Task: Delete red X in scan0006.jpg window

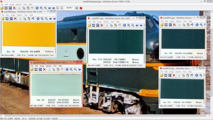Action: pyautogui.click(x=15, y=19)
